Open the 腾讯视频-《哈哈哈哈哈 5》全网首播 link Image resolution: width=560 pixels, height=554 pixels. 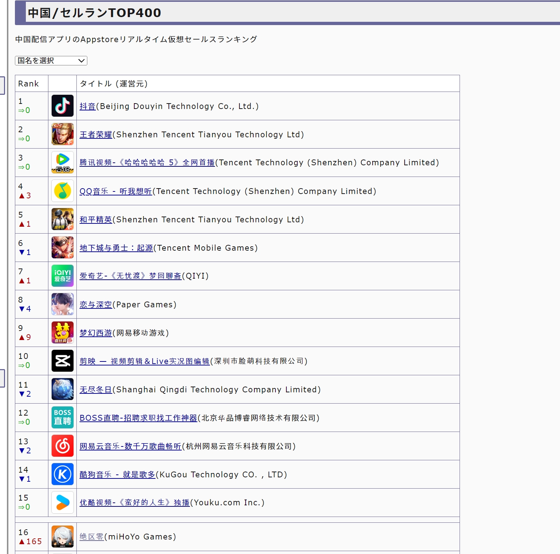click(147, 163)
